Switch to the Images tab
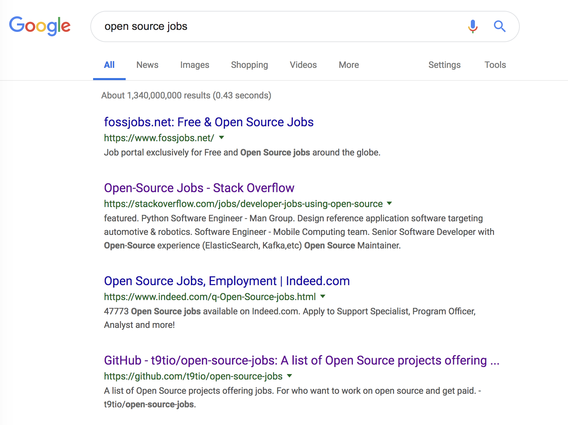 click(195, 65)
